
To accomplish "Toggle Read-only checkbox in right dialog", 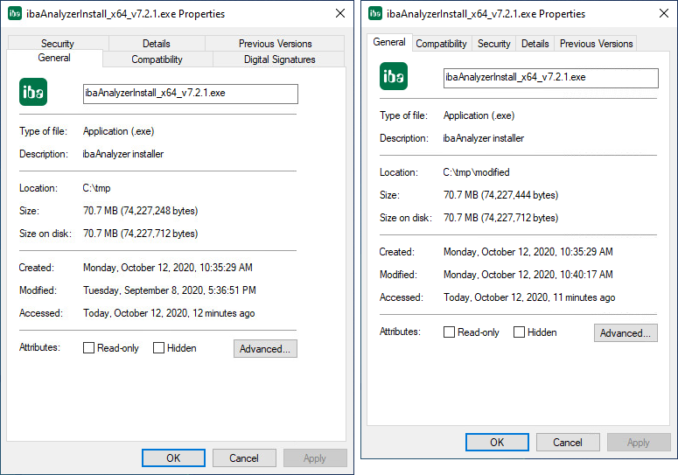I will click(x=450, y=332).
